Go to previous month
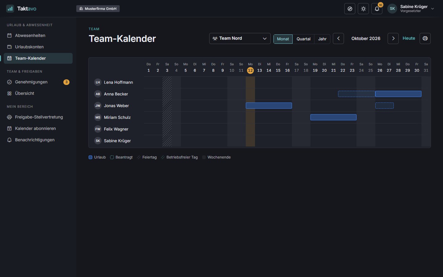The height and width of the screenshot is (277, 443). point(338,38)
